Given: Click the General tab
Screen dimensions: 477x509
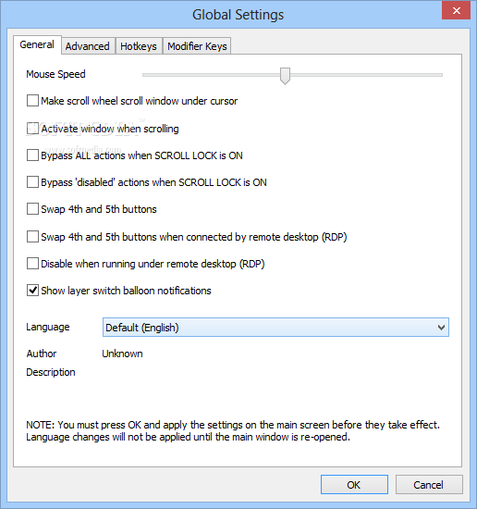Looking at the screenshot, I should pos(37,44).
